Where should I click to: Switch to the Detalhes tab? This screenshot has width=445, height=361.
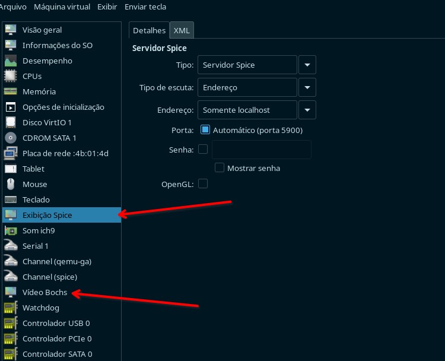click(149, 30)
